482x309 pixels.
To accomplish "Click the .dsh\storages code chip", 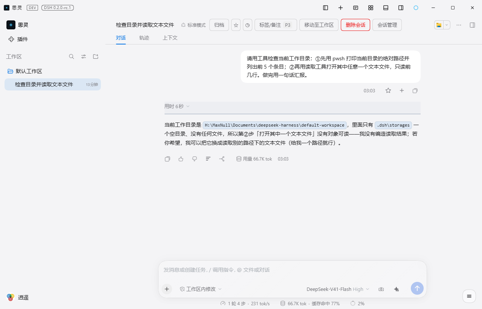I will coord(393,125).
